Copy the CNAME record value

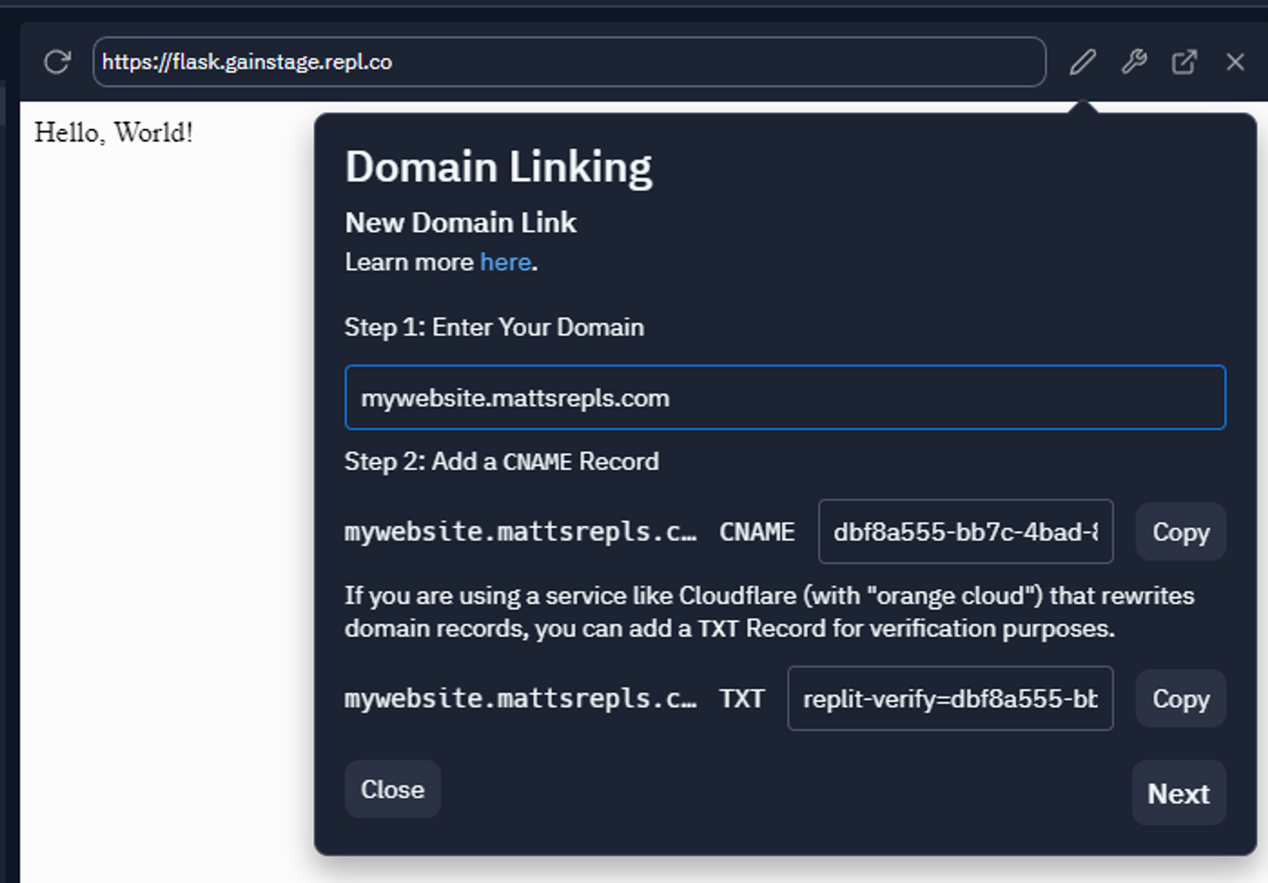click(x=1180, y=532)
